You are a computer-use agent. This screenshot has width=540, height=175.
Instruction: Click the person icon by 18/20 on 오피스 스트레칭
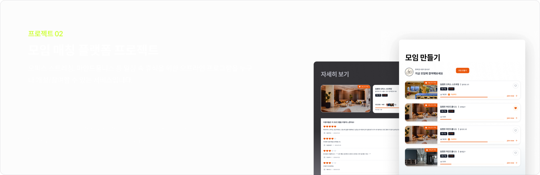point(441,94)
